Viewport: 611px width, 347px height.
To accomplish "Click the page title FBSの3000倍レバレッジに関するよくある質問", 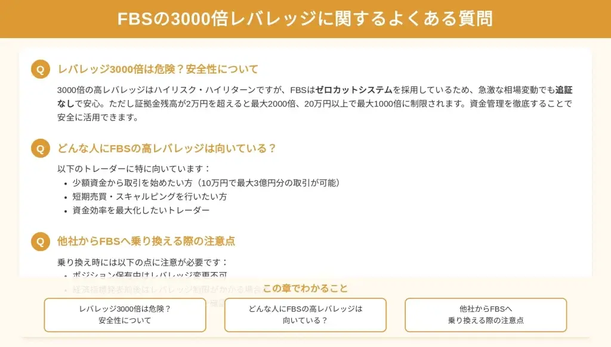I will click(x=305, y=19).
